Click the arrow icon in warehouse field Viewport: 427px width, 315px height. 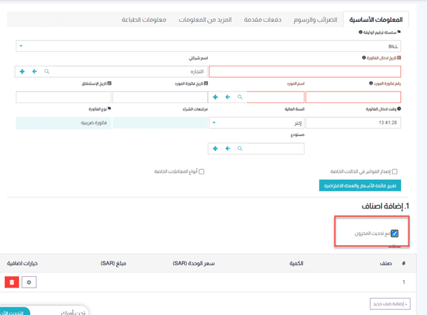(228, 148)
